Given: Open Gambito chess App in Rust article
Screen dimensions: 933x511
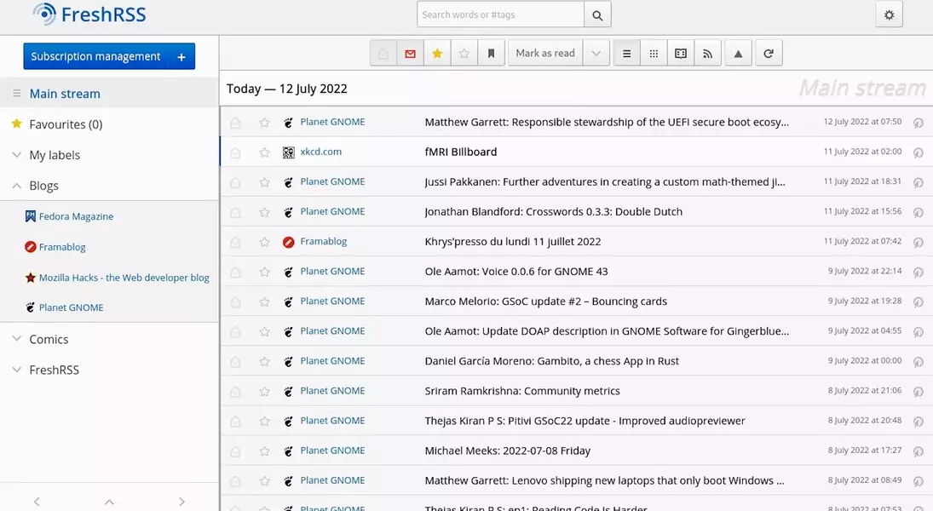Looking at the screenshot, I should tap(551, 361).
